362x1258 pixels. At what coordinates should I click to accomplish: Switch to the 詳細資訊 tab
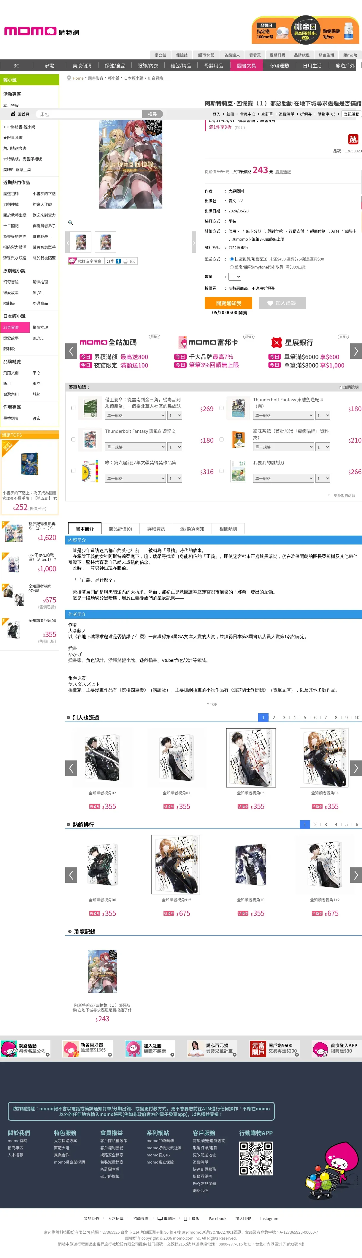click(156, 529)
